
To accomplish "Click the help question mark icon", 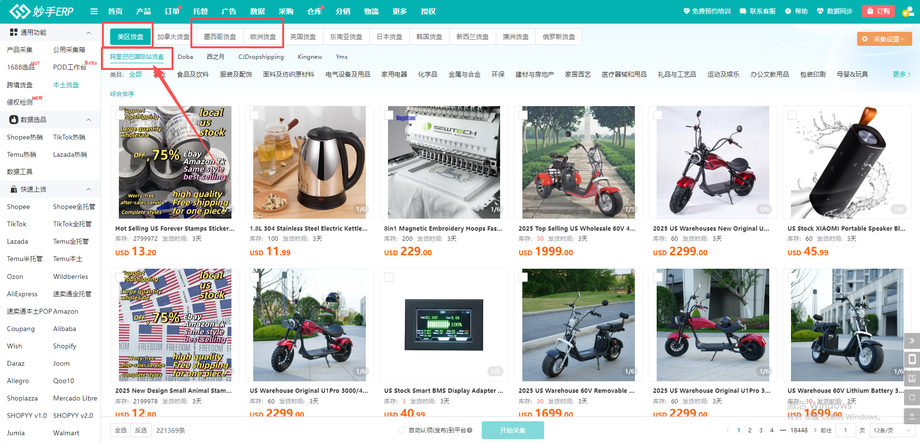I will pos(788,11).
